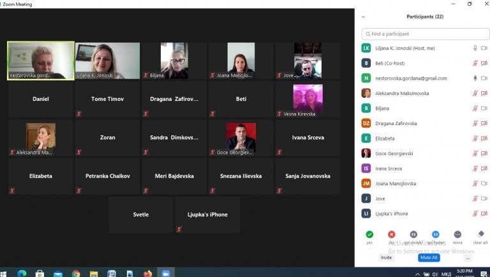The width and height of the screenshot is (490, 277).
Task: Collapse the Participants panel with the chevron
Action: click(x=364, y=17)
